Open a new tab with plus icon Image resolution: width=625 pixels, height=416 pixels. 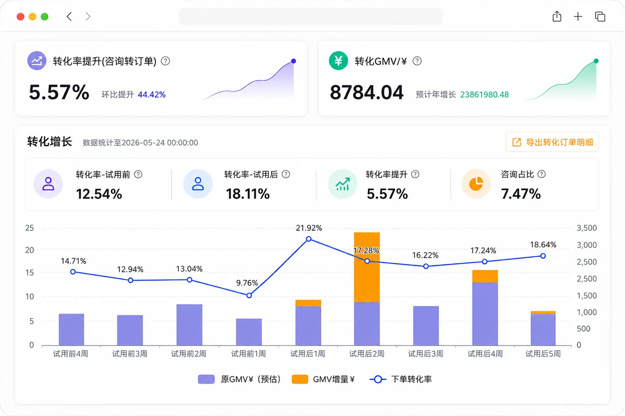point(578,16)
